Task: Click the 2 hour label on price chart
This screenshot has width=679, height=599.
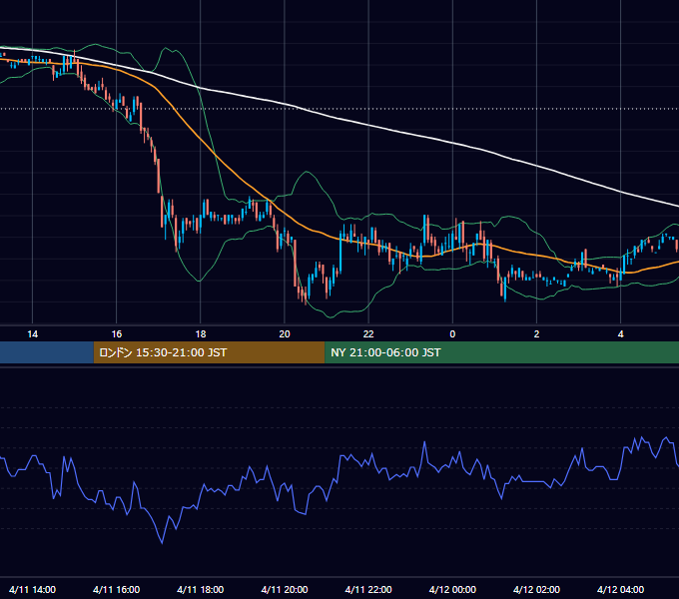Action: coord(536,334)
